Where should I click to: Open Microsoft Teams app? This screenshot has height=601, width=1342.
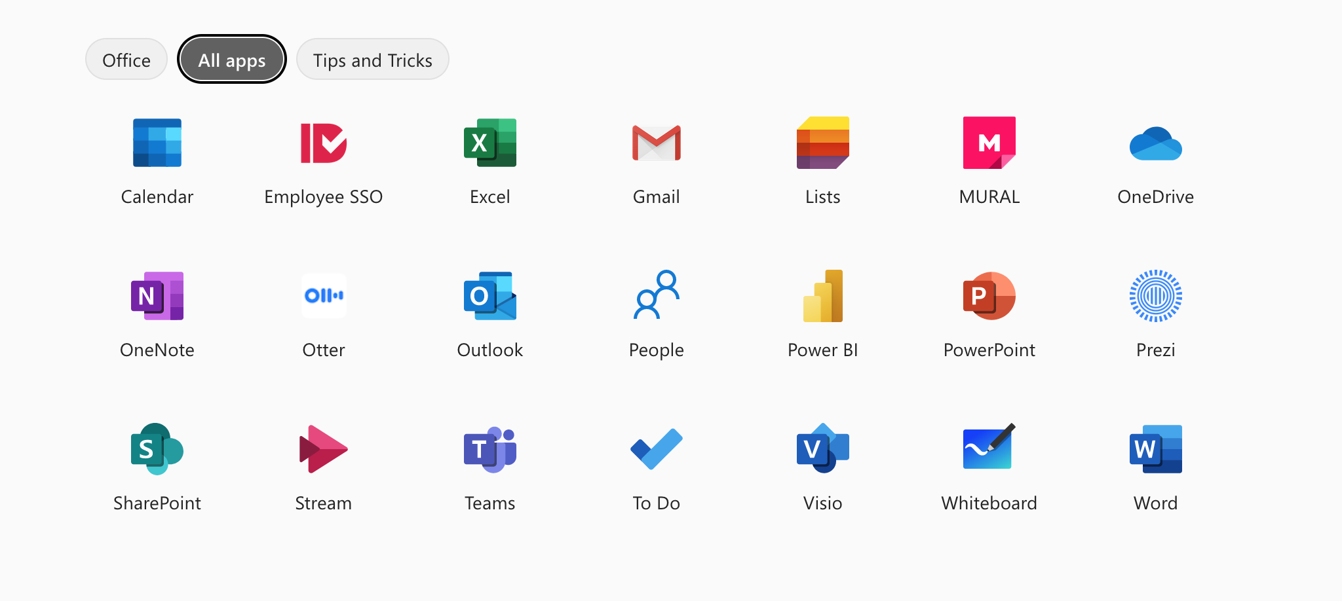(x=489, y=449)
